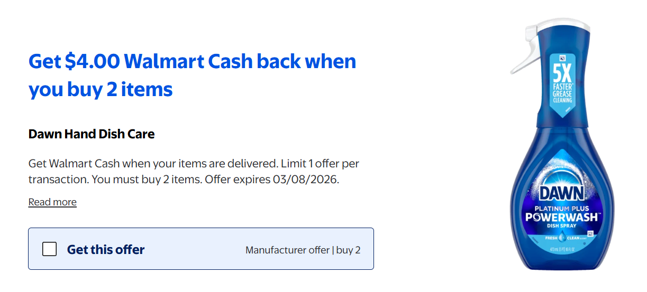Check the "Get this offer" checkbox
The image size is (647, 292).
(49, 249)
